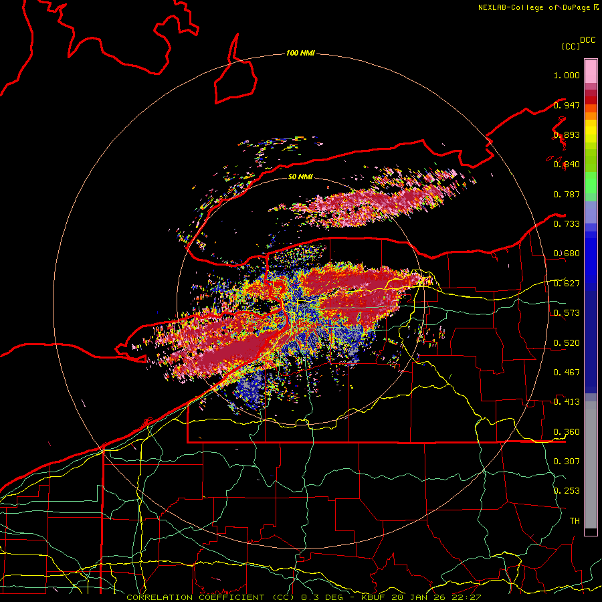This screenshot has width=602, height=602.
Task: Pick the light pink top color bar segment
Action: click(591, 71)
